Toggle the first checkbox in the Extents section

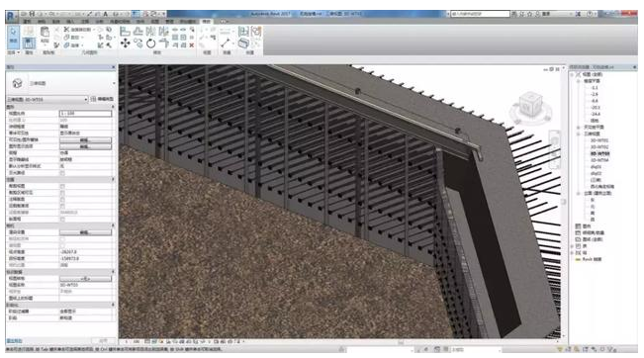tap(62, 186)
